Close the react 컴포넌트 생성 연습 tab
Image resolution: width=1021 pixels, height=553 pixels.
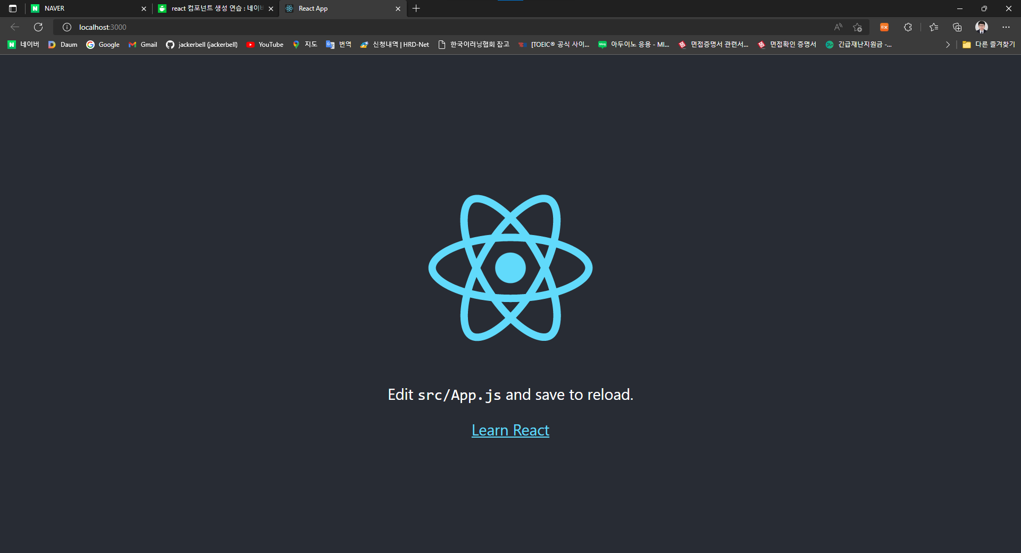[x=271, y=9]
